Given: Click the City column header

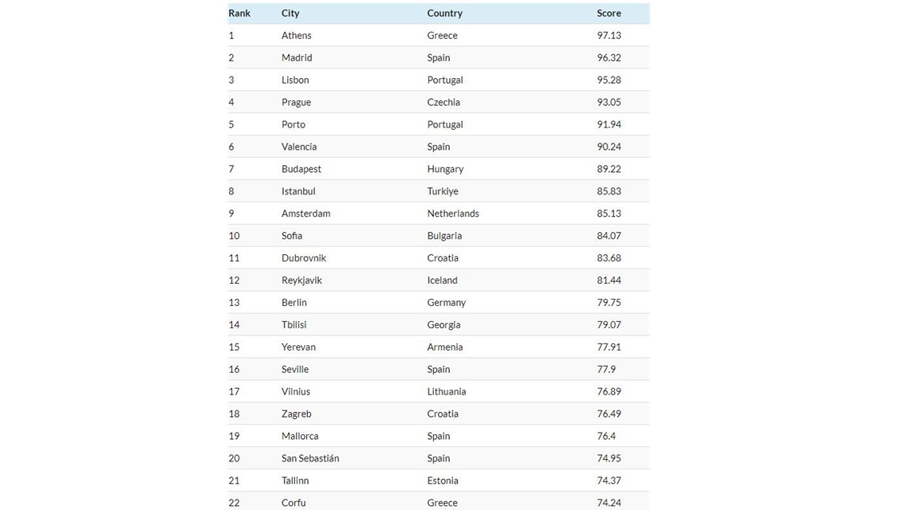Looking at the screenshot, I should tap(290, 13).
